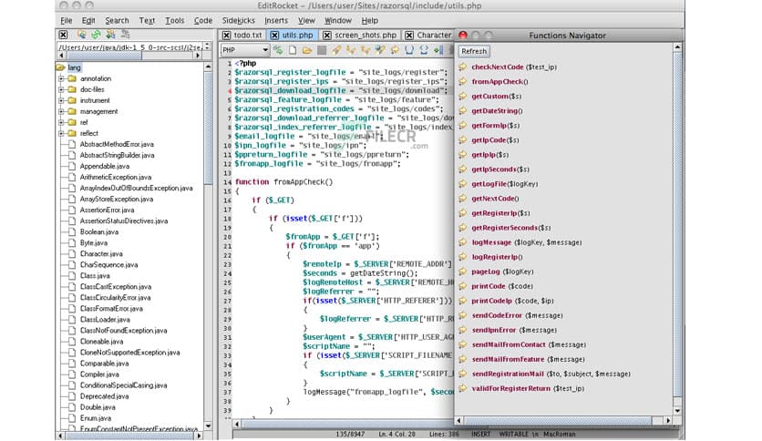Expand the management folder node

click(x=61, y=111)
